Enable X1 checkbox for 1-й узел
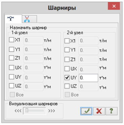 point(11,40)
